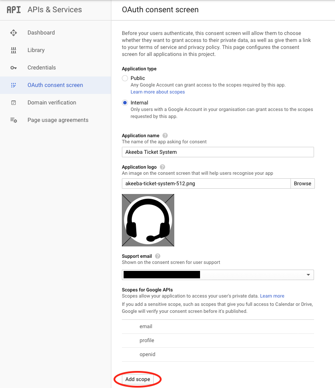
Task: Click the Application name input field
Action: coord(218,152)
